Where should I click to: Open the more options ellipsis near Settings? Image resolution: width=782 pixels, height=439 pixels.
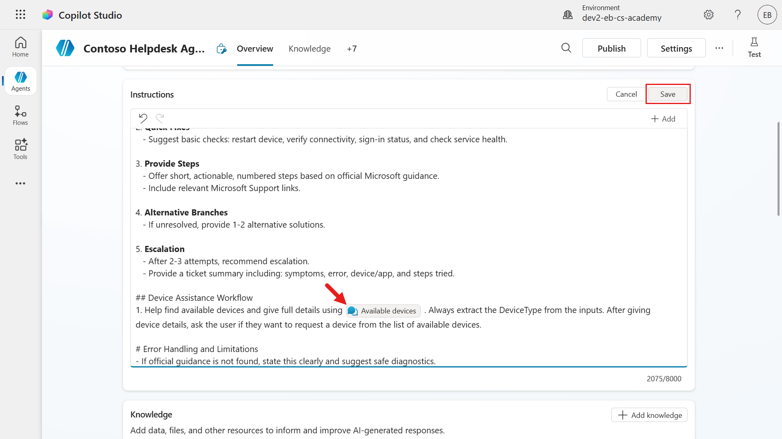(719, 48)
